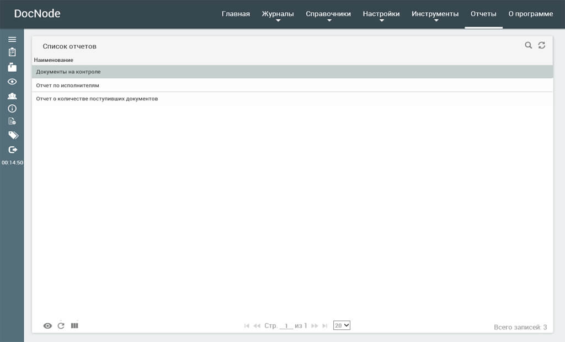Viewport: 565px width, 342px height.
Task: Click the DocNode logo
Action: [37, 14]
